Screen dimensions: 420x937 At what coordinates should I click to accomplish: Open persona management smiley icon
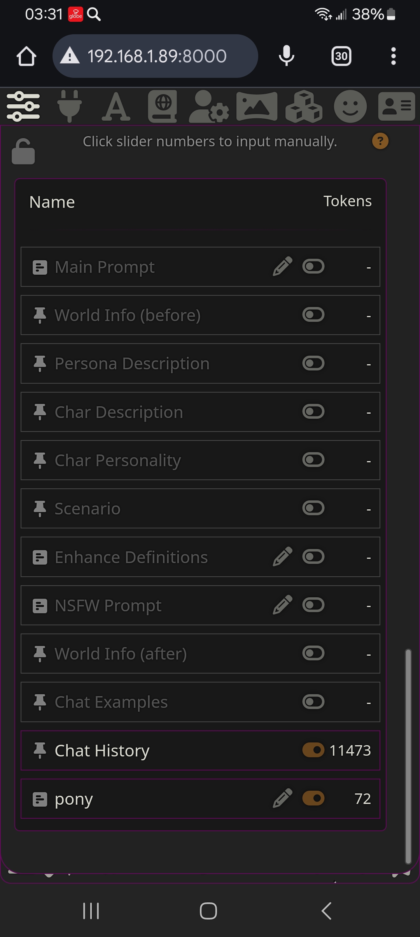[350, 106]
